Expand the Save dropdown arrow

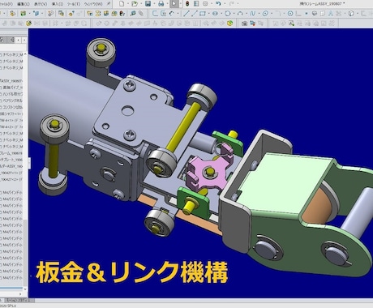[x=154, y=4]
